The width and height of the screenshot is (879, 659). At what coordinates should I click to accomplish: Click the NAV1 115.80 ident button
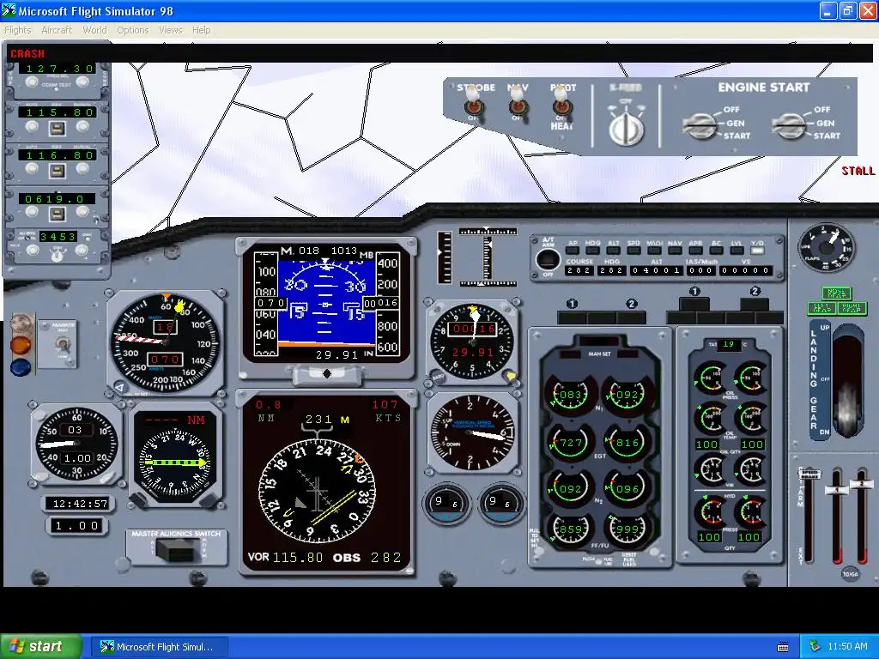56,129
